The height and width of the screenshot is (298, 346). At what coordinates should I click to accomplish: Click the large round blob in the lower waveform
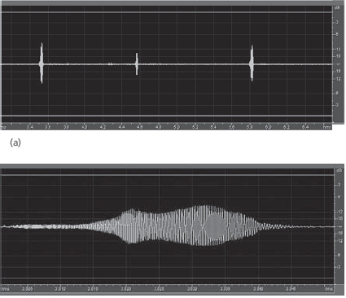click(x=215, y=226)
